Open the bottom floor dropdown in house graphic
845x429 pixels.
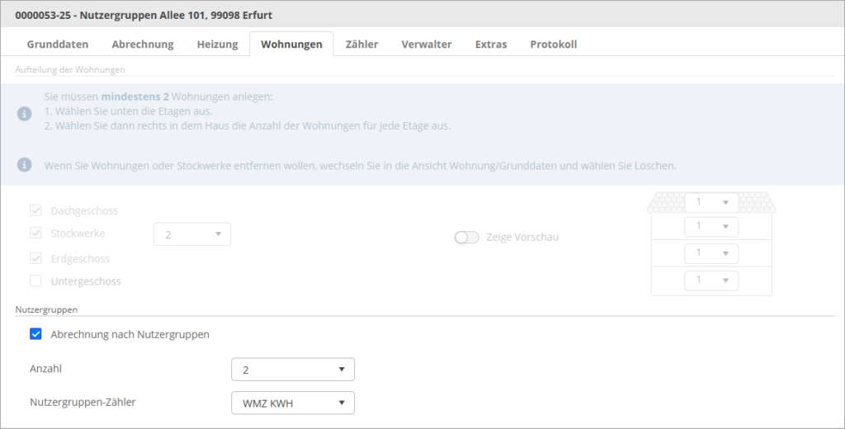(x=711, y=280)
